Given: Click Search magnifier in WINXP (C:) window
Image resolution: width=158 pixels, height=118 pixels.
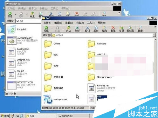Looking at the screenshot, I should click(x=104, y=13).
